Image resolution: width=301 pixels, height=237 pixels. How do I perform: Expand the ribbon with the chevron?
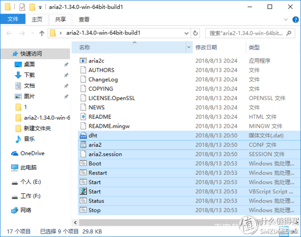coord(286,20)
